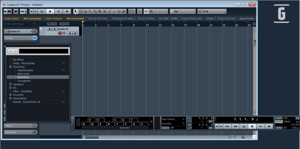Toggle Read automation on Audio 01 track
Screen dimensions: 300x149
(x=70, y=33)
